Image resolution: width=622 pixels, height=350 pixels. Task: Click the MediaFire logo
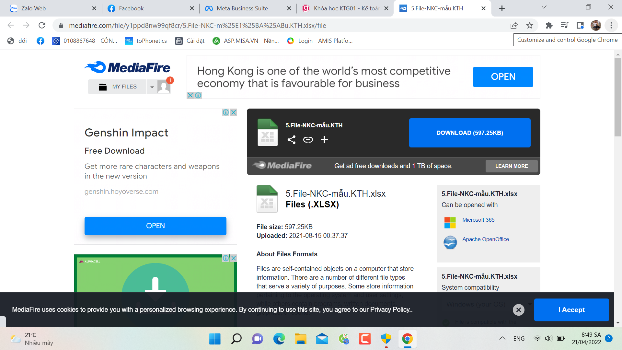coord(127,67)
